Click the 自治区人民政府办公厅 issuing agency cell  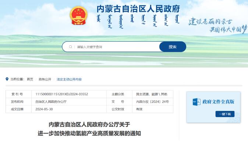tap(51, 102)
